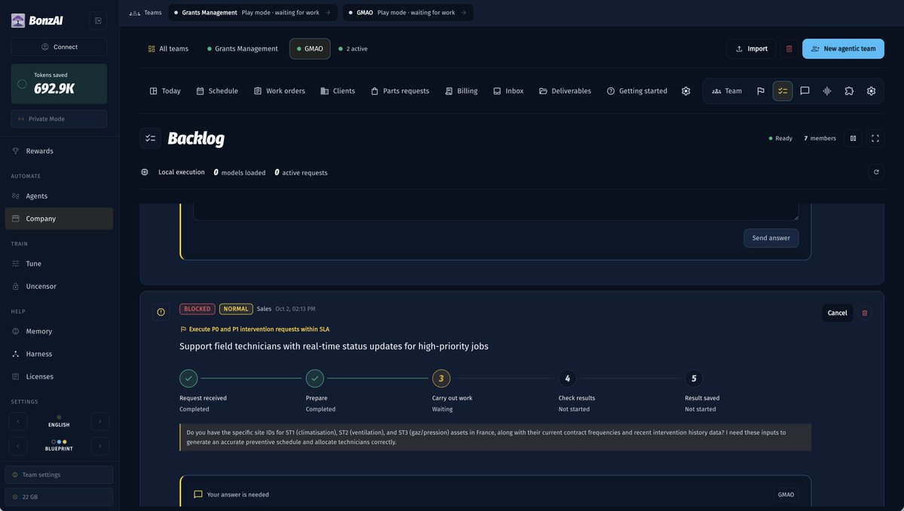Click the answer text area

pyautogui.click(x=496, y=212)
